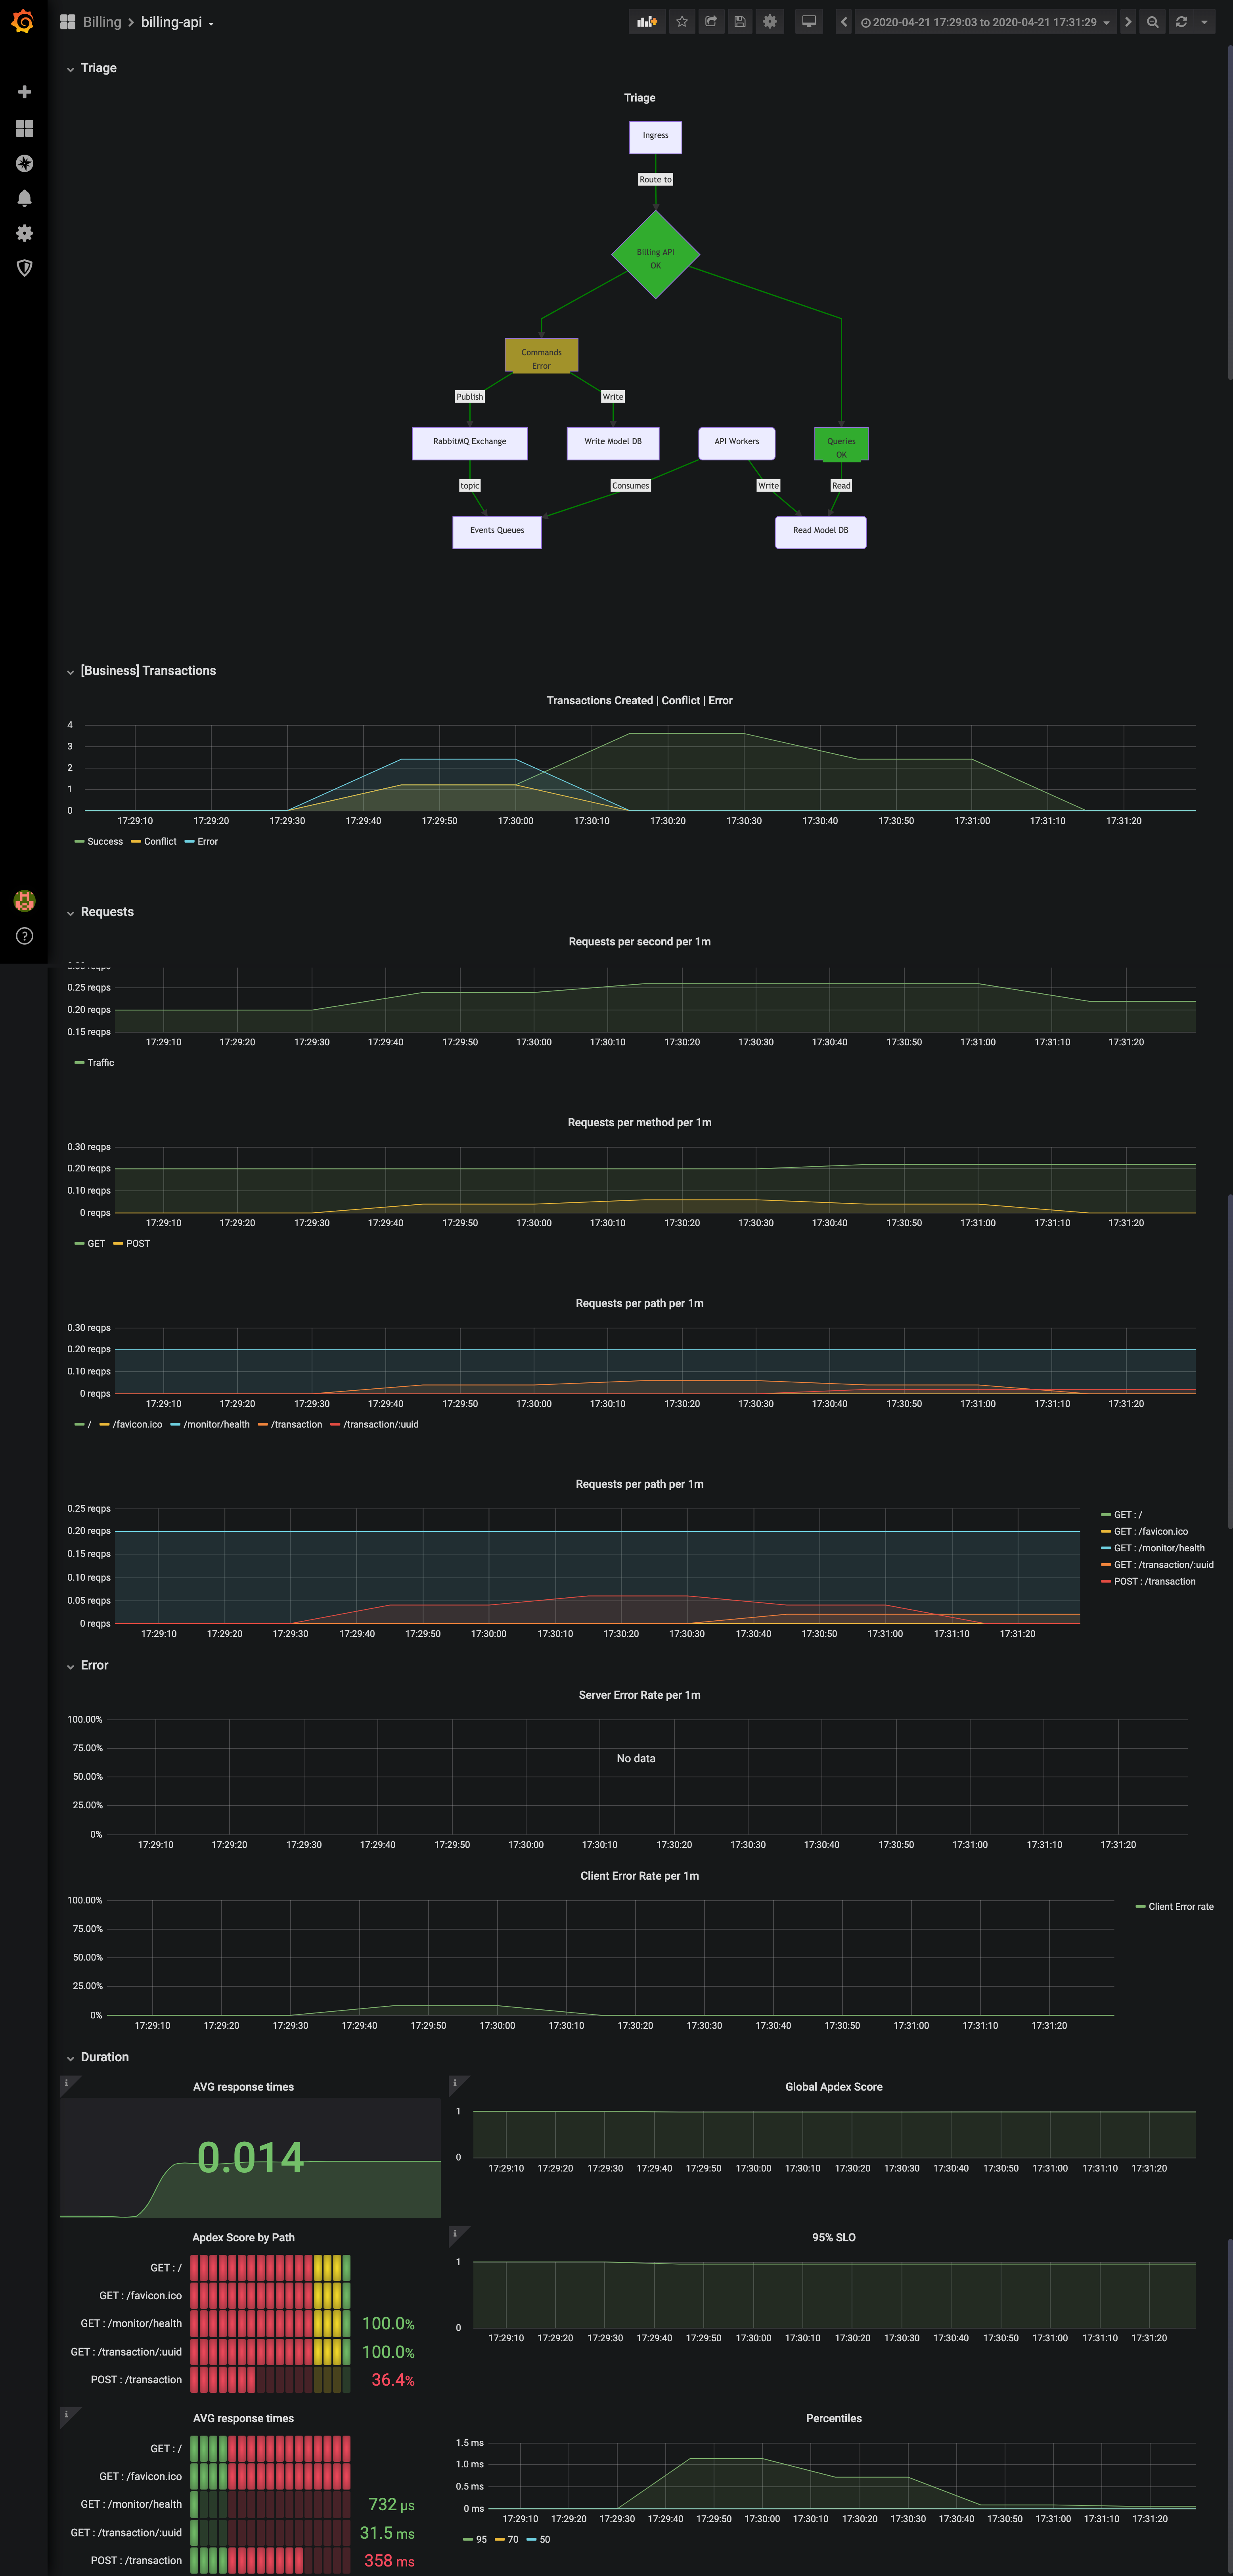Open the time range picker dropdown
This screenshot has width=1233, height=2576.
coord(985,22)
